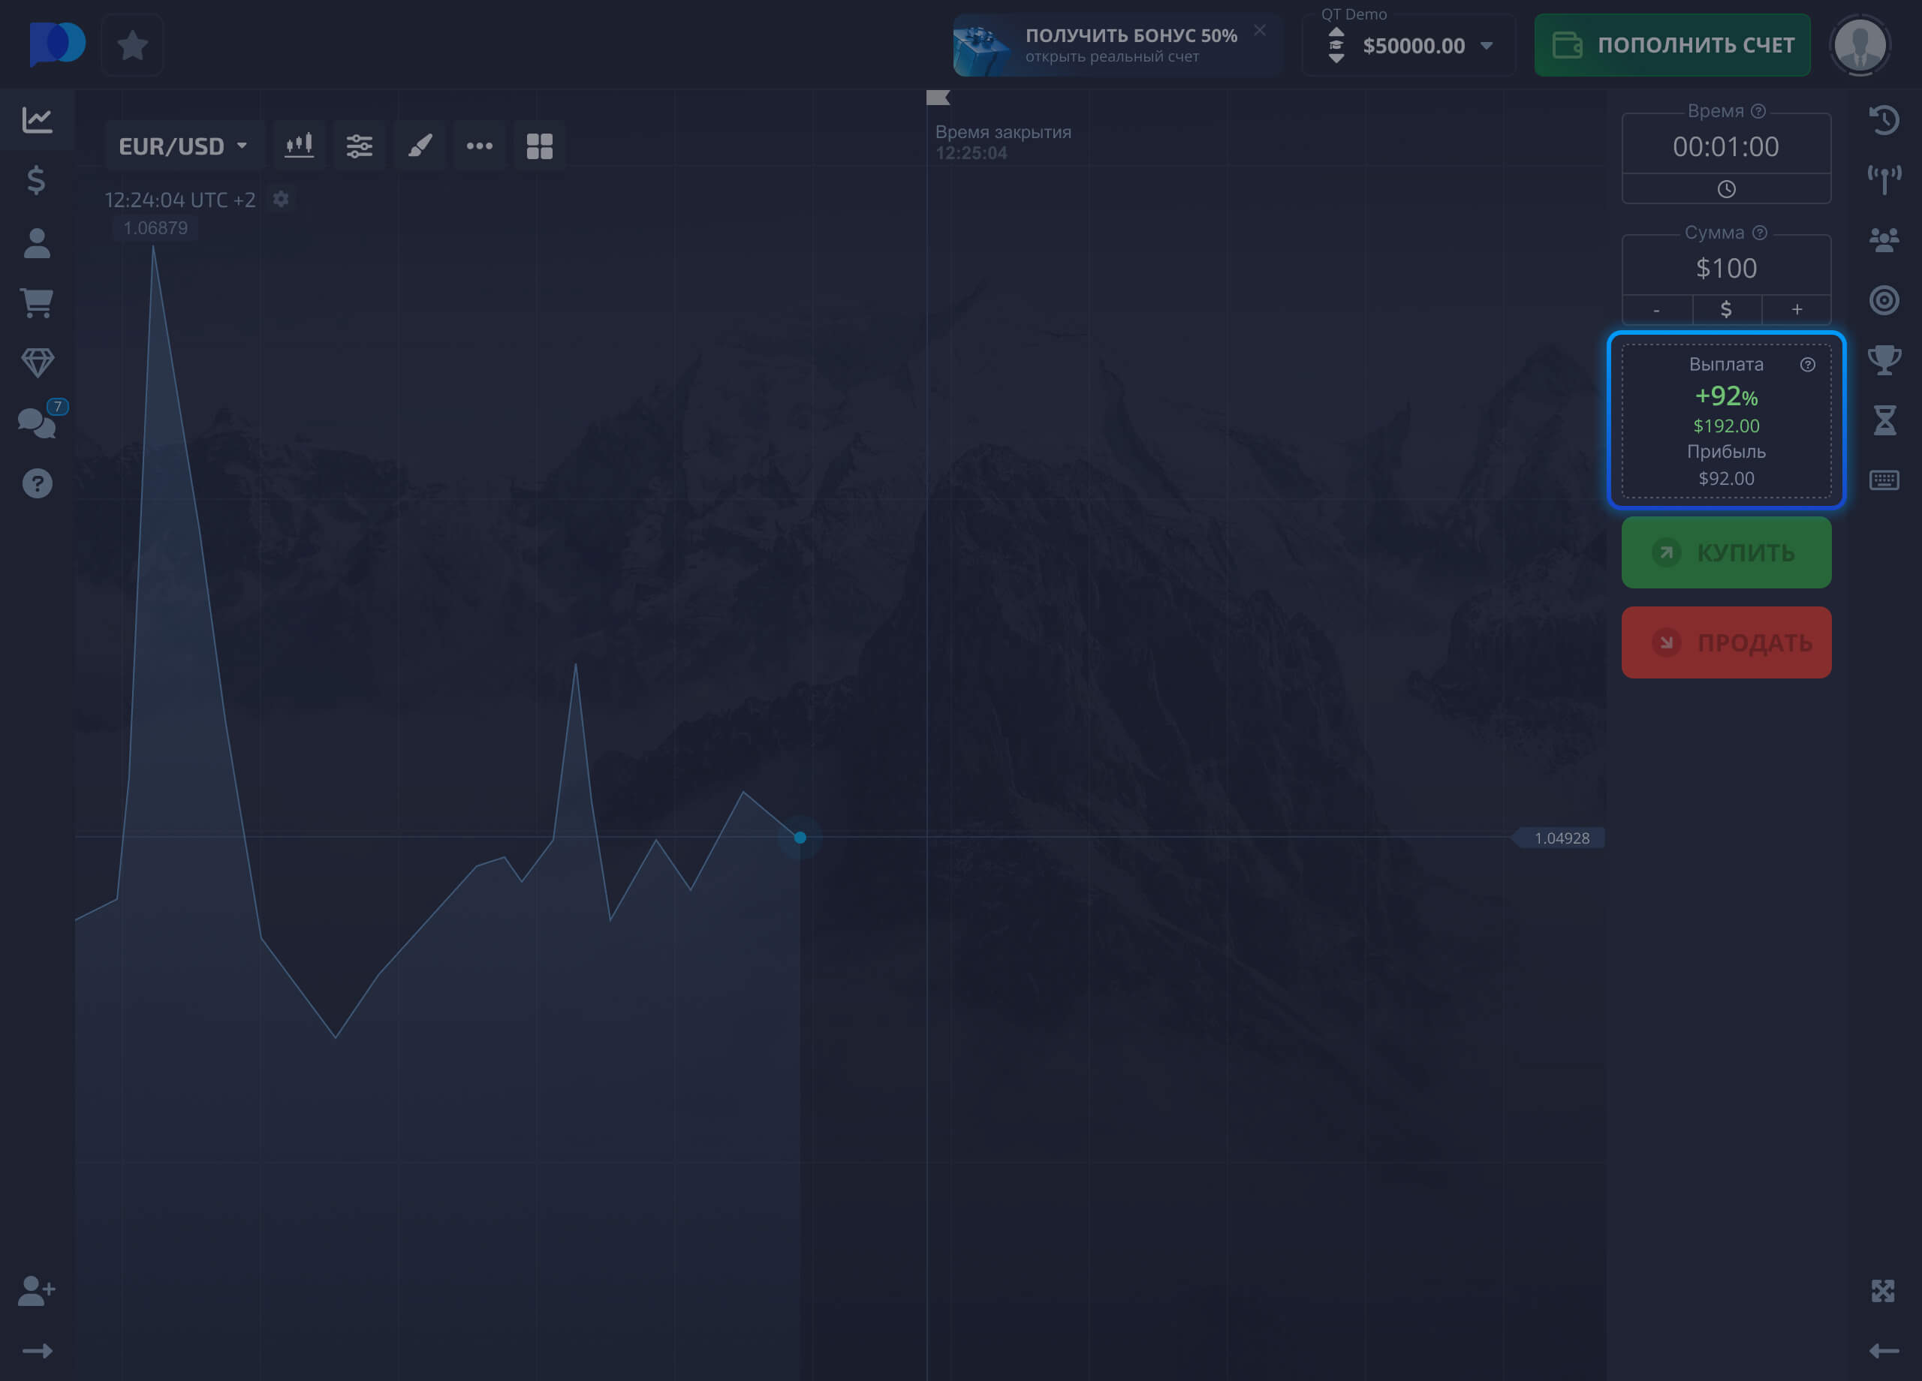Open the hotkeys keyboard icon

[1884, 480]
